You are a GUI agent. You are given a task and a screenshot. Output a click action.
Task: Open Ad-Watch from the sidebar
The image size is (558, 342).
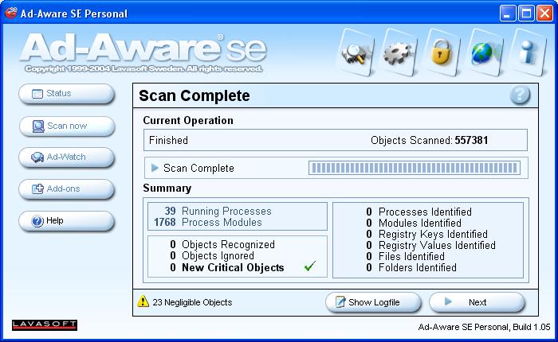tap(66, 157)
